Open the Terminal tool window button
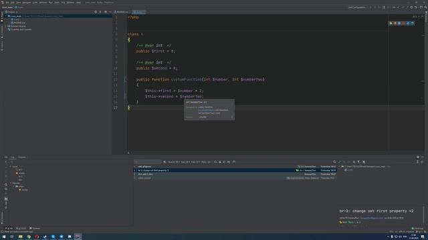Screen dimensions: 428x240 click(35, 228)
